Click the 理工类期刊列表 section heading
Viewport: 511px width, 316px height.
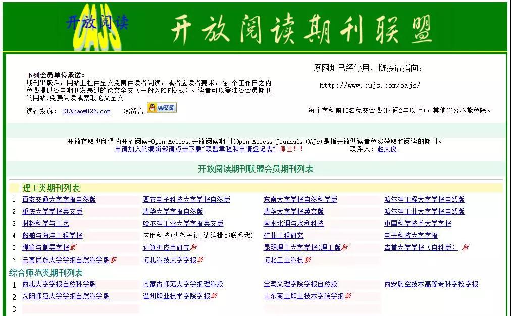(x=51, y=188)
